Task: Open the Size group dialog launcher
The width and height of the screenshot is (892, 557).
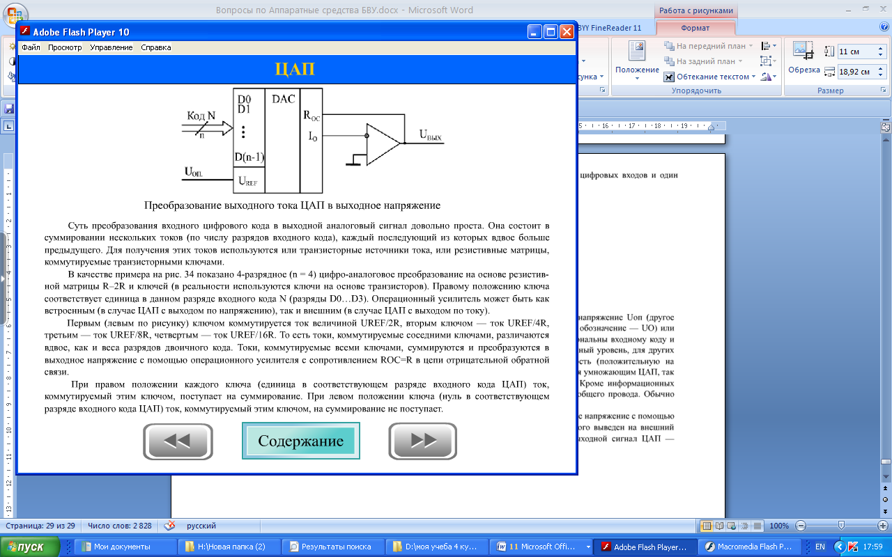Action: [883, 91]
